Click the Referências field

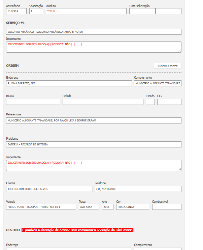point(94,120)
